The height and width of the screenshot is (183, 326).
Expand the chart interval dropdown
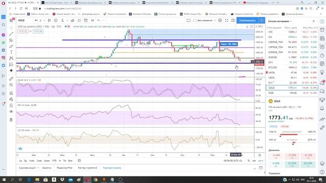click(x=44, y=20)
